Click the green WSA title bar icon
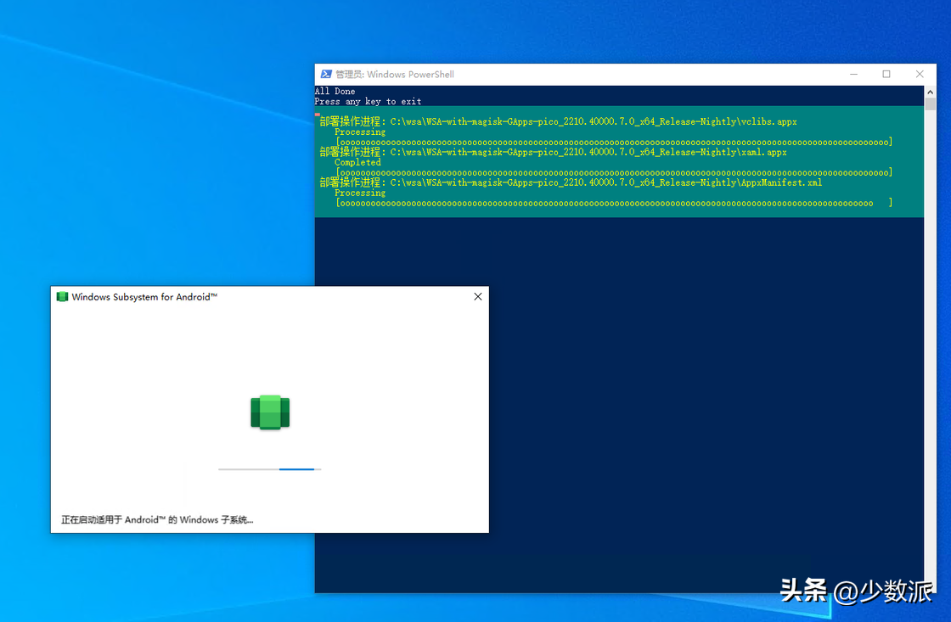Viewport: 951px width, 622px height. point(62,297)
